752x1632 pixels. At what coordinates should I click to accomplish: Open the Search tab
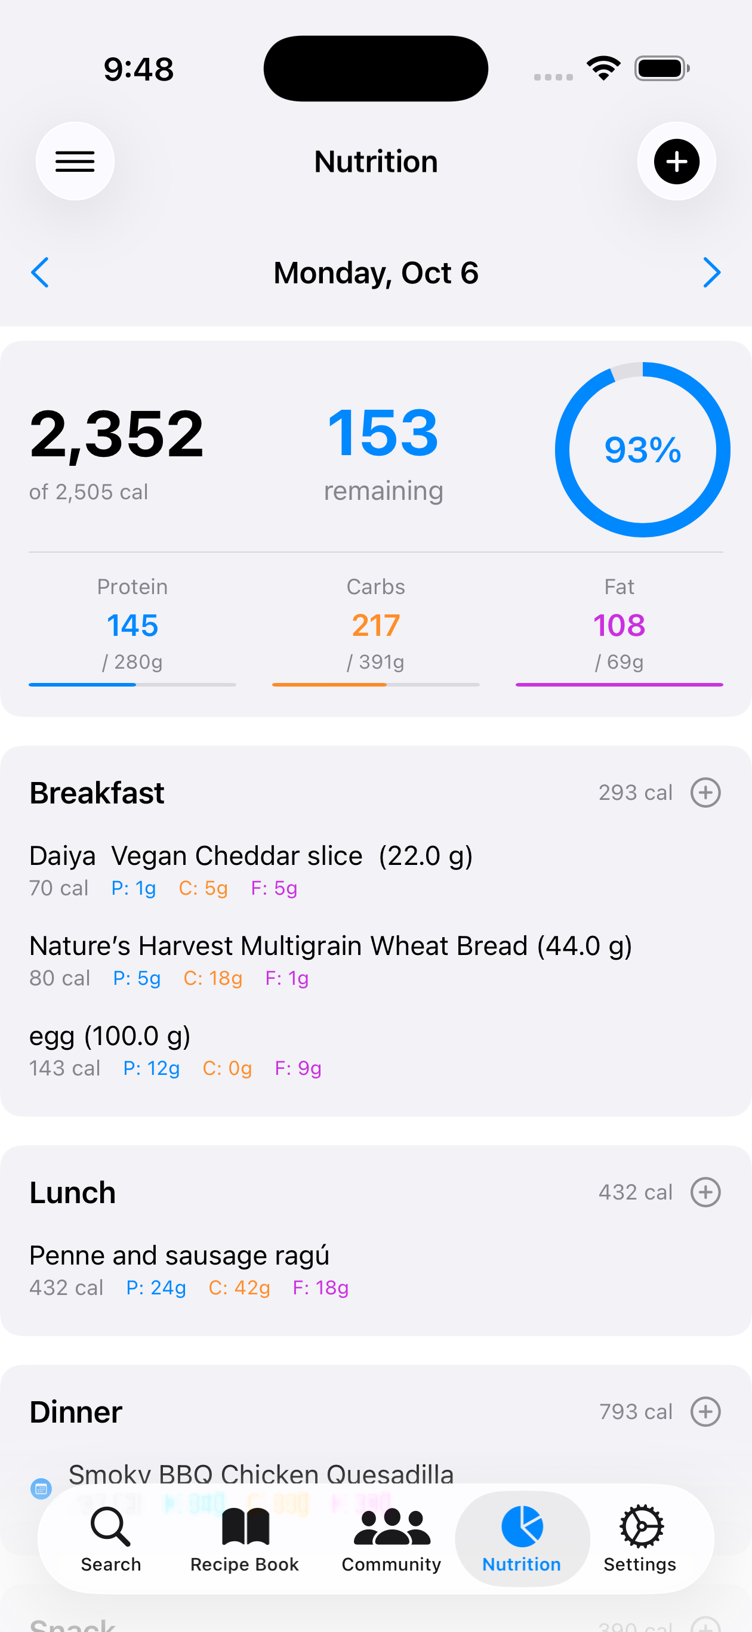coord(111,1540)
